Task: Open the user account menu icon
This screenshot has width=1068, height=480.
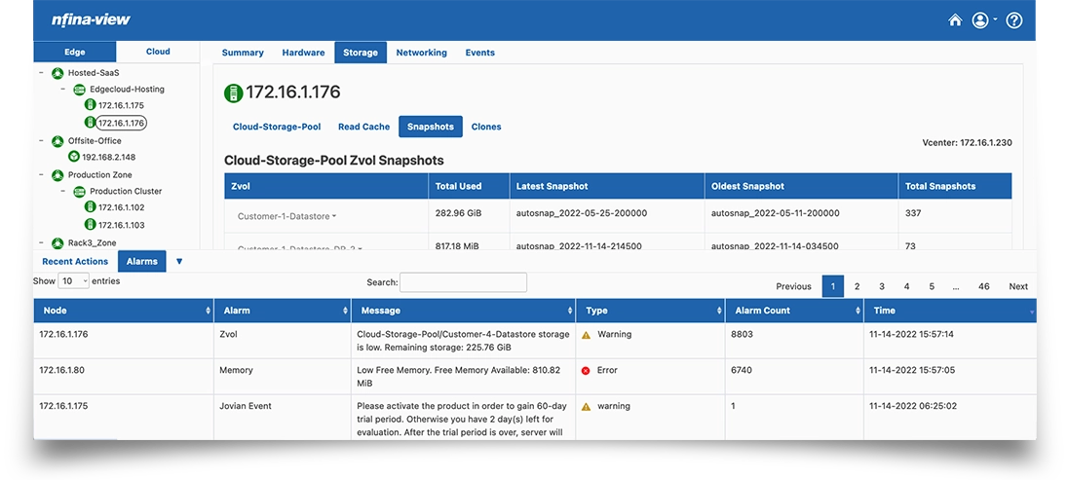Action: (980, 20)
